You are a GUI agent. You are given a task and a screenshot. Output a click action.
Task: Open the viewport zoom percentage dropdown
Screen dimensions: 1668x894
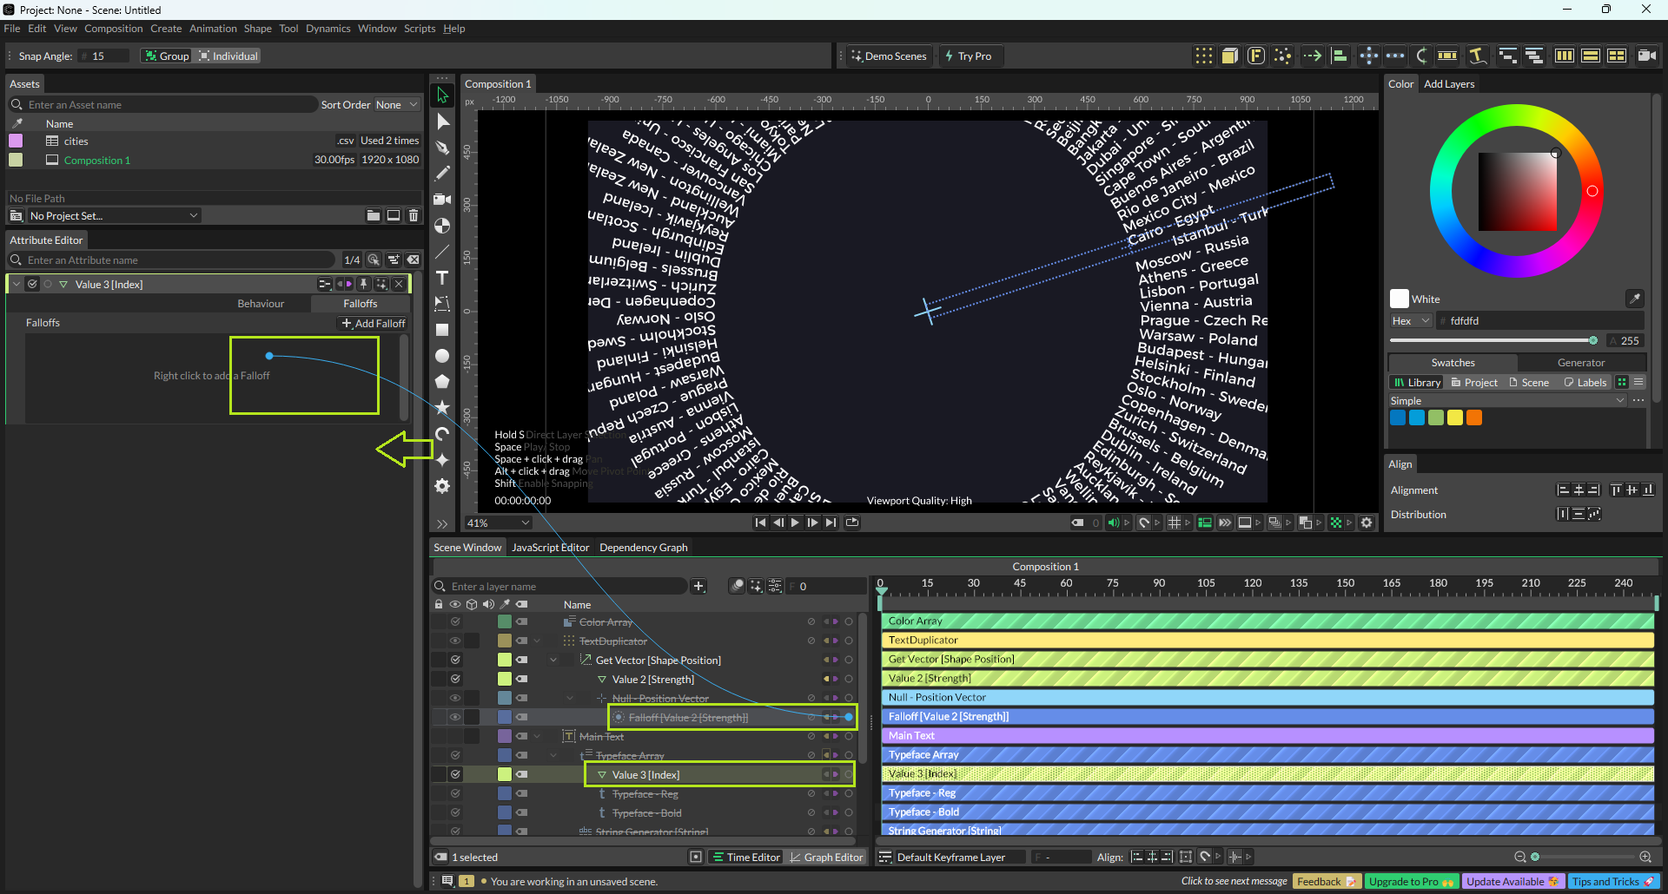[498, 523]
